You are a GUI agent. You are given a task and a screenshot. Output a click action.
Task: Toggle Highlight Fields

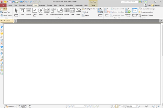[x=89, y=9]
